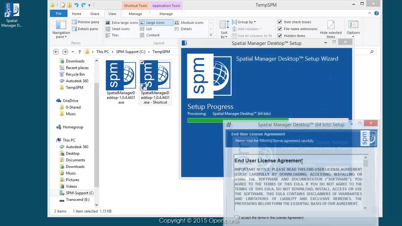Screen dimensions: 402x226
Task: Click the search magnifier icon
Action: coord(372,52)
